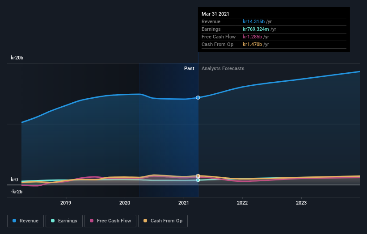Screen dimensions: 367x234
Task: Toggle the Earnings legend button
Action: pos(64,221)
